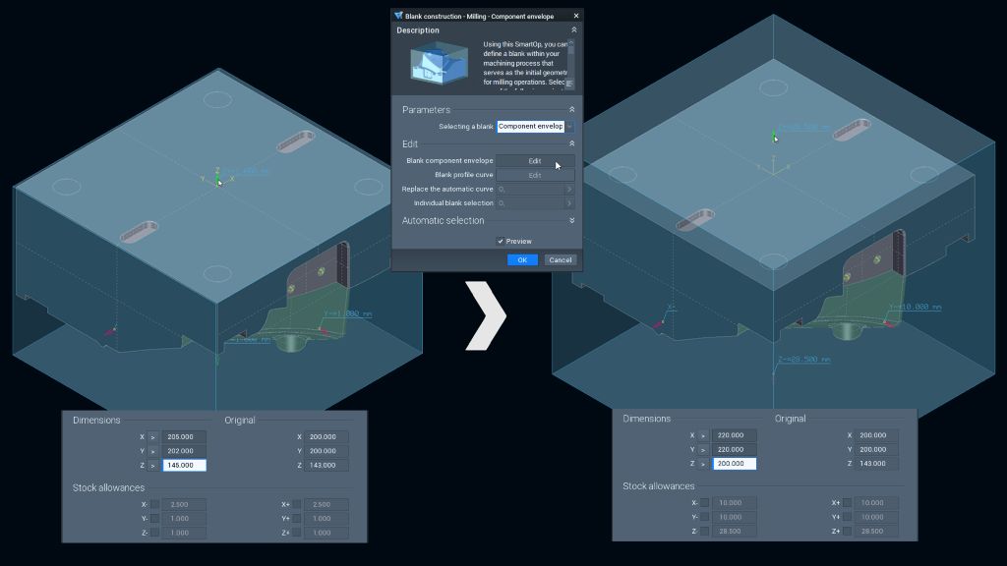The width and height of the screenshot is (1007, 566).
Task: Enable the X- stock allowance checkbox at 2.500
Action: tap(154, 504)
